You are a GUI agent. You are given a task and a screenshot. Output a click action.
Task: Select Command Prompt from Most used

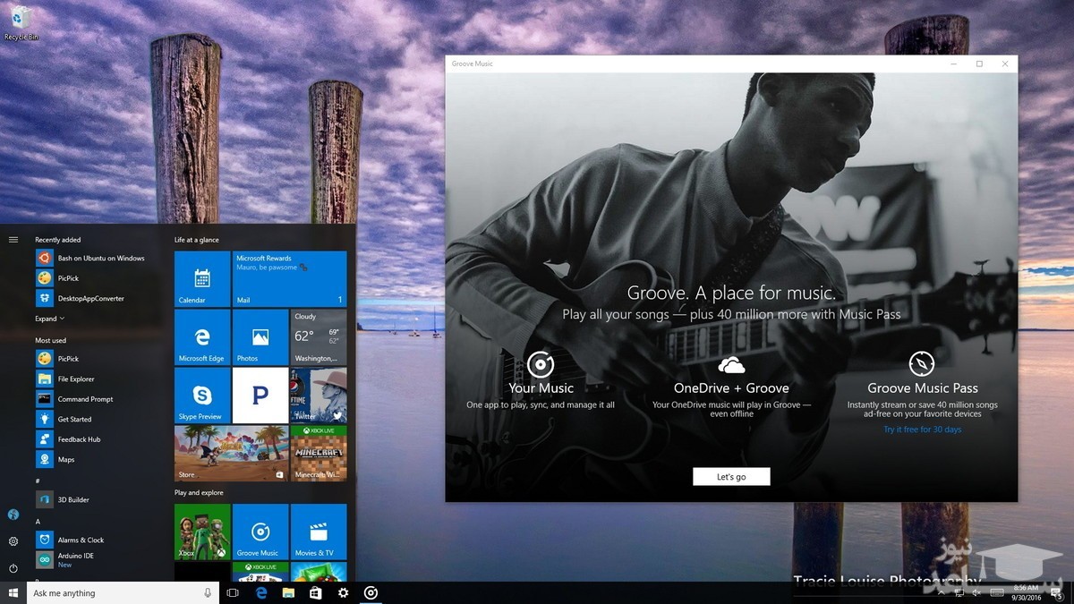coord(85,399)
